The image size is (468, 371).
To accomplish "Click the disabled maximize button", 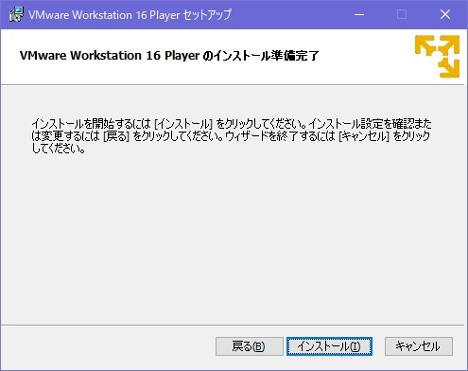I will [402, 14].
